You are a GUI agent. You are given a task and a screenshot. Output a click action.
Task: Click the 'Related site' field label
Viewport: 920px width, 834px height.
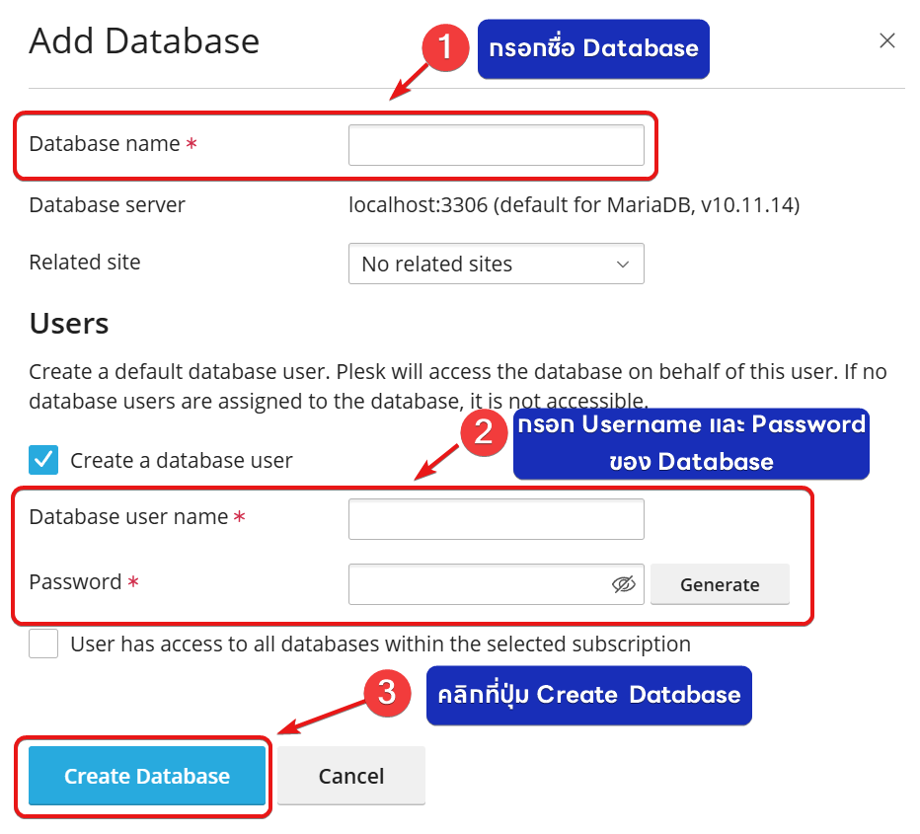(85, 263)
